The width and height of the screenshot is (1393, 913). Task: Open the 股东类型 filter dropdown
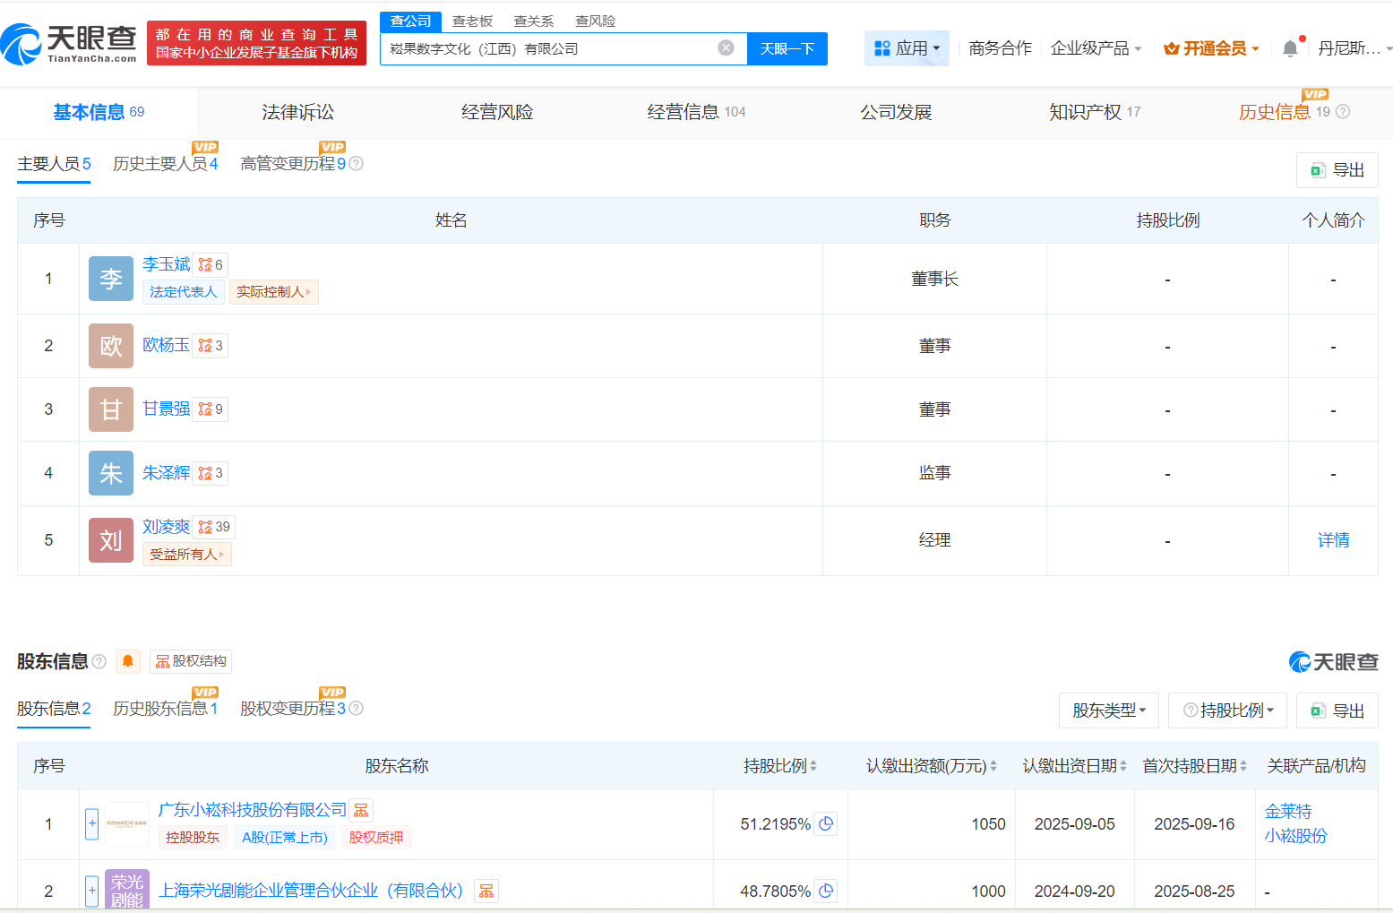(1108, 711)
